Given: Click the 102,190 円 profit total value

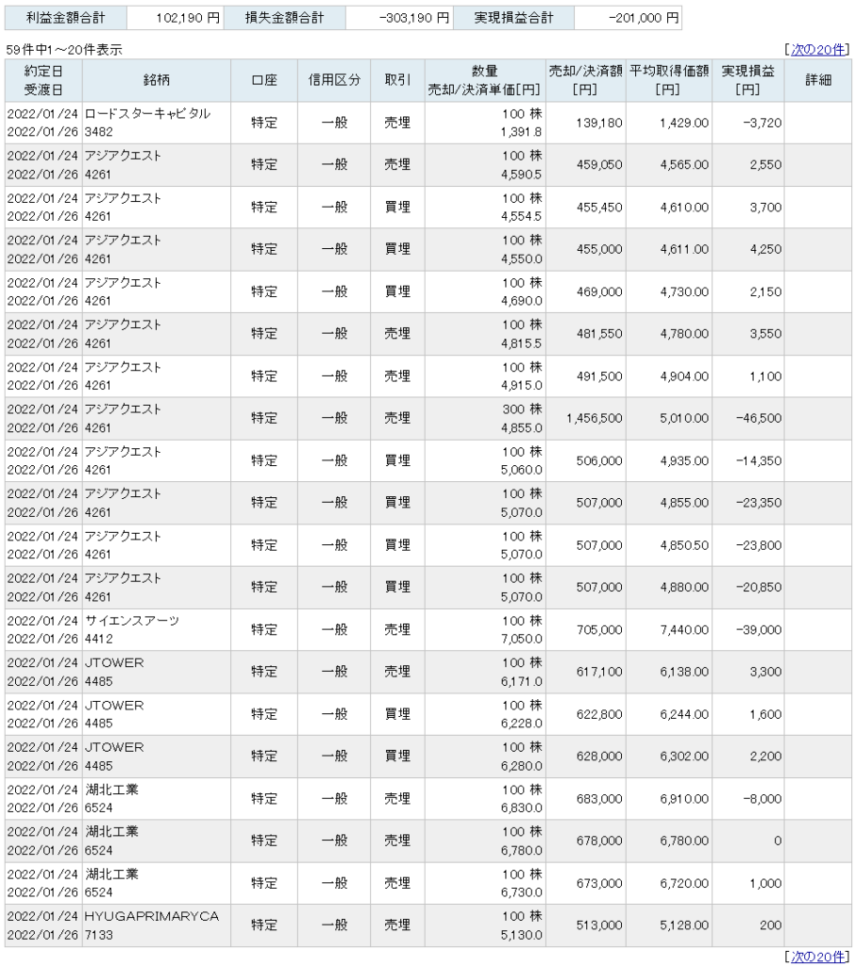Looking at the screenshot, I should 188,18.
